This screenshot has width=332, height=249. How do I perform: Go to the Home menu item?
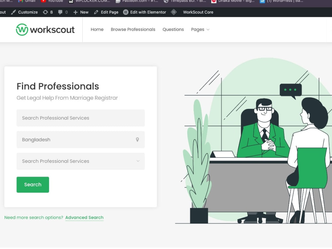97,30
